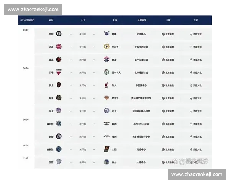
Task: Click the 数据 column header
Action: (195, 20)
